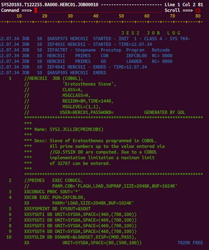The height and width of the screenshot is (250, 209).
Task: Select the IKFCBL00 program name
Action: [x=137, y=56]
